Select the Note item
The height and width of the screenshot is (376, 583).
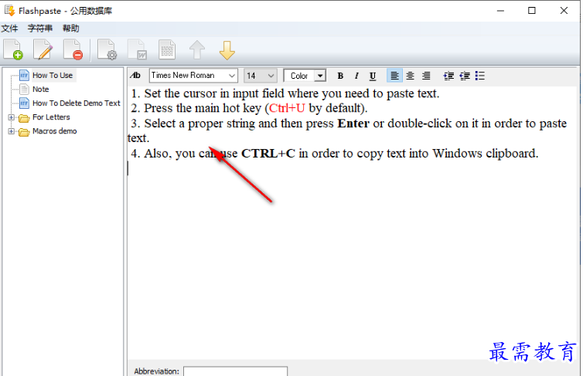[x=40, y=89]
